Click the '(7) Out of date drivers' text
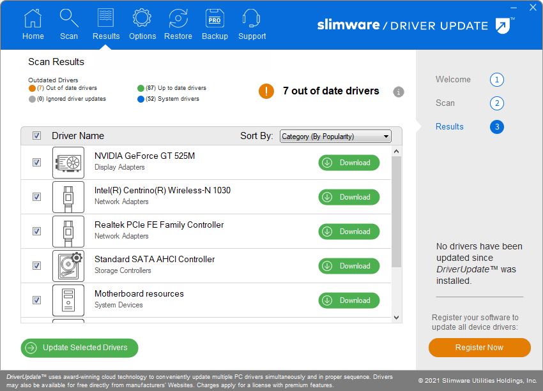543x391 pixels. point(67,88)
